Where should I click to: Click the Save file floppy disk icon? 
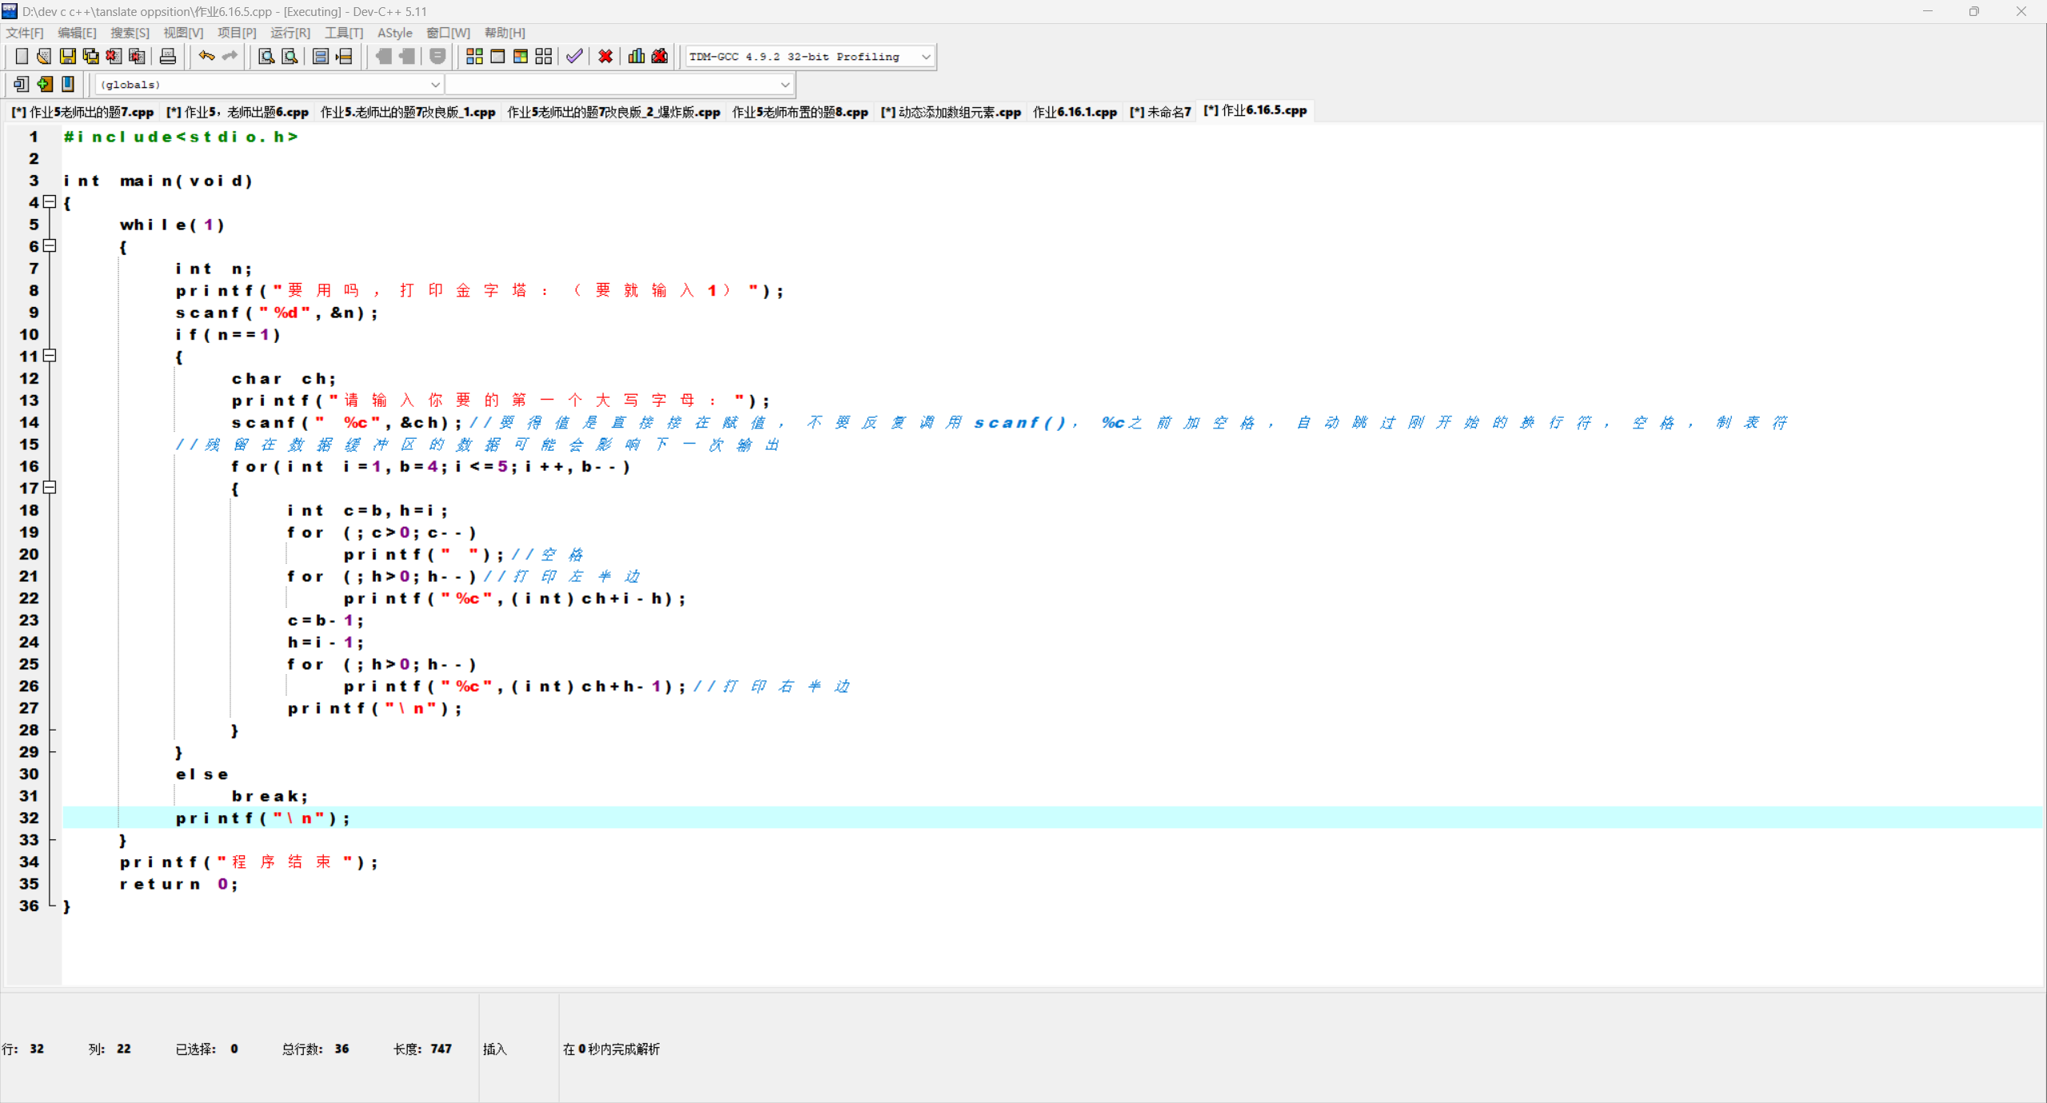click(68, 56)
